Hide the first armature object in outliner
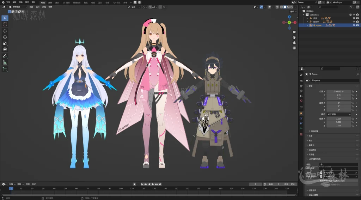Viewport: 361px width, 200px height. [x=354, y=18]
